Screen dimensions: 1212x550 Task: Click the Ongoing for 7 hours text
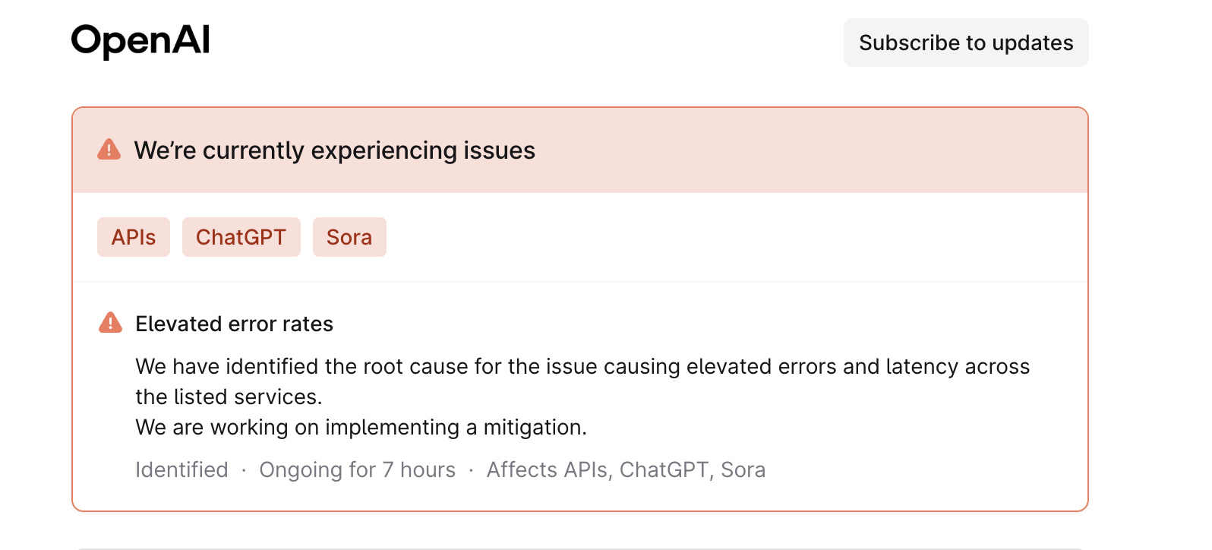coord(358,469)
